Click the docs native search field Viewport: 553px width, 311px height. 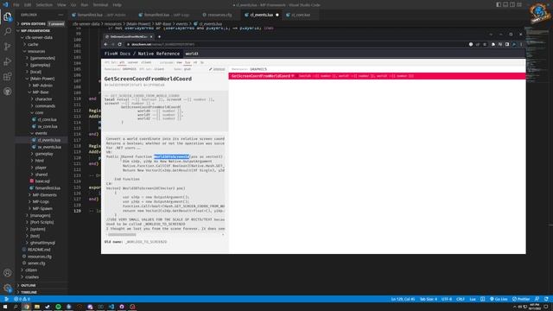point(353,54)
